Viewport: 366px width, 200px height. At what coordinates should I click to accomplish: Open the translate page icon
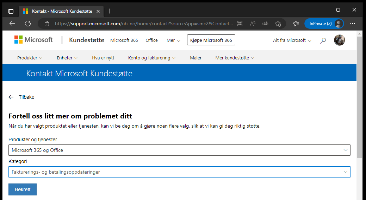(265, 24)
